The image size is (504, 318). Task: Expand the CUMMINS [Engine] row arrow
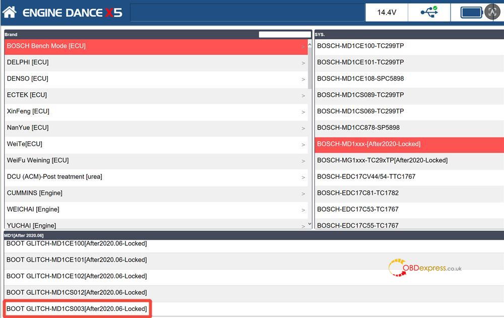[x=303, y=194]
